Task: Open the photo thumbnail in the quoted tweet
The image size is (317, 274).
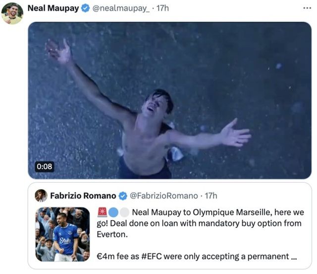Action: 62,234
